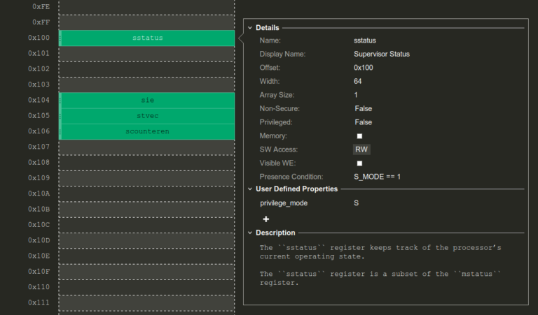Screen dimensions: 538x315
Task: Click address label 0x10A
Action: [39, 193]
